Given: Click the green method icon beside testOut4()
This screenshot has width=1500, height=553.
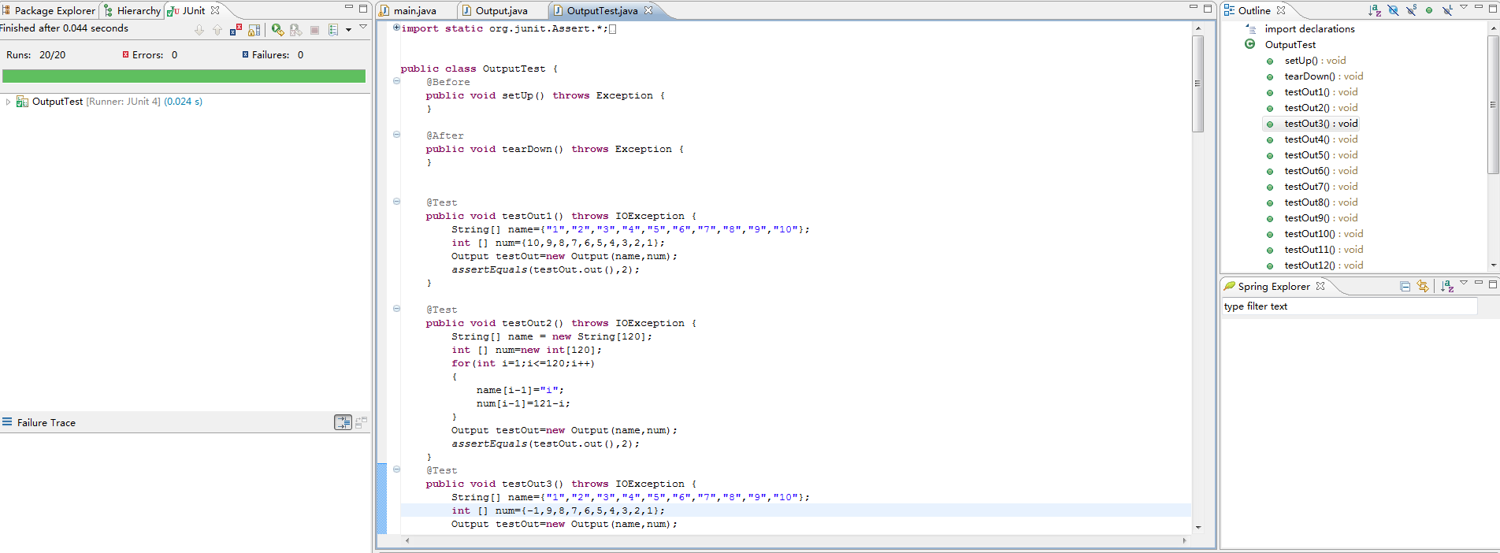Looking at the screenshot, I should pos(1270,140).
